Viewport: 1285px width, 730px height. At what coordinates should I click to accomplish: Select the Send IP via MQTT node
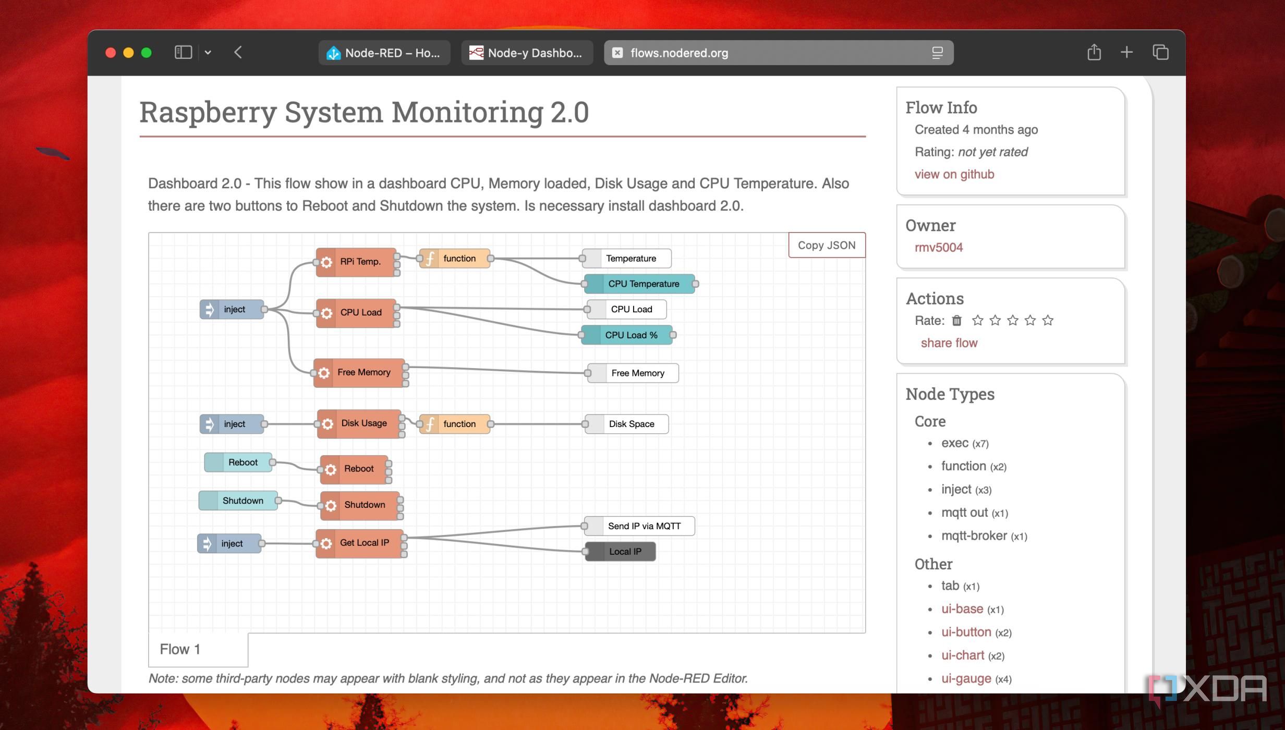(x=640, y=526)
